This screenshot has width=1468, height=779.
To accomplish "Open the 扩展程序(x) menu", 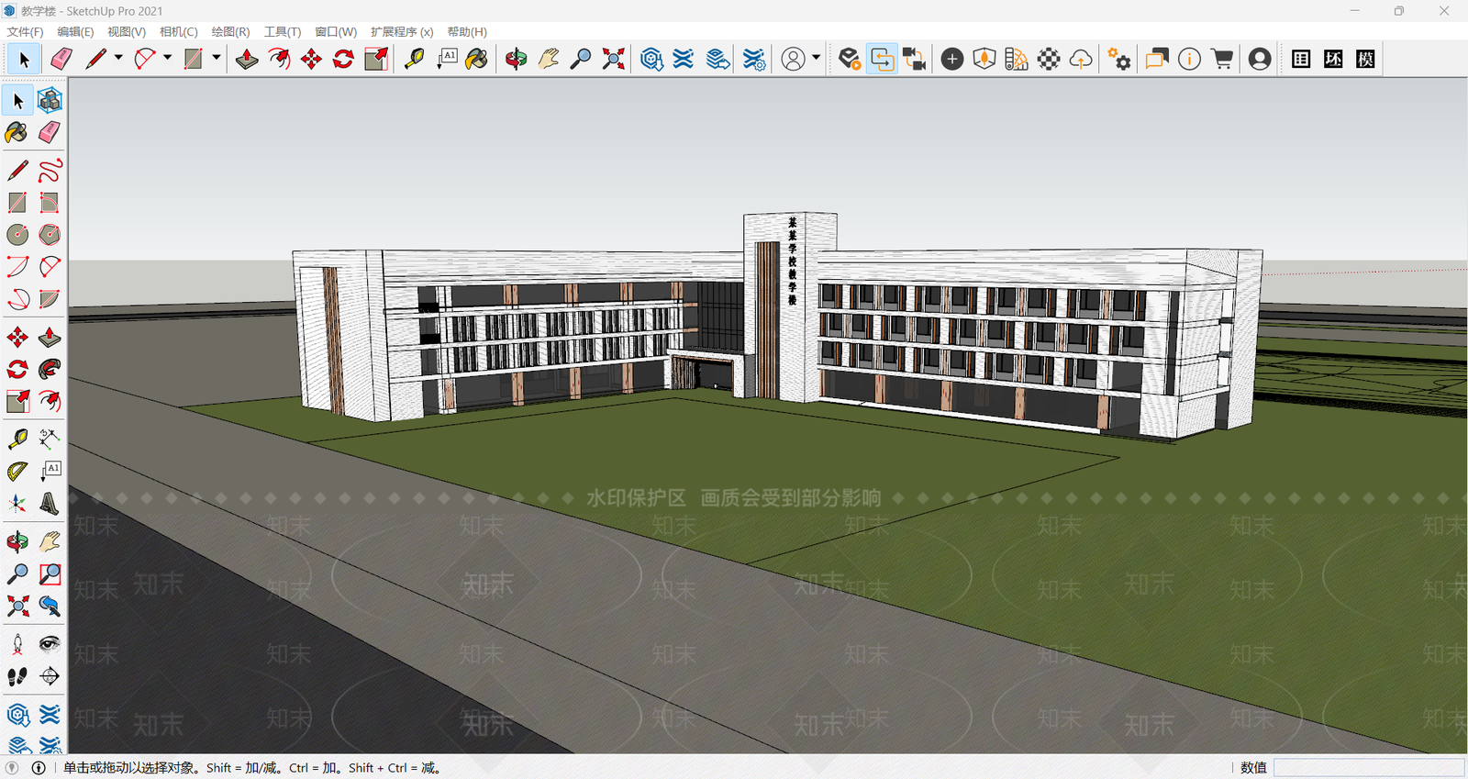I will tap(402, 31).
